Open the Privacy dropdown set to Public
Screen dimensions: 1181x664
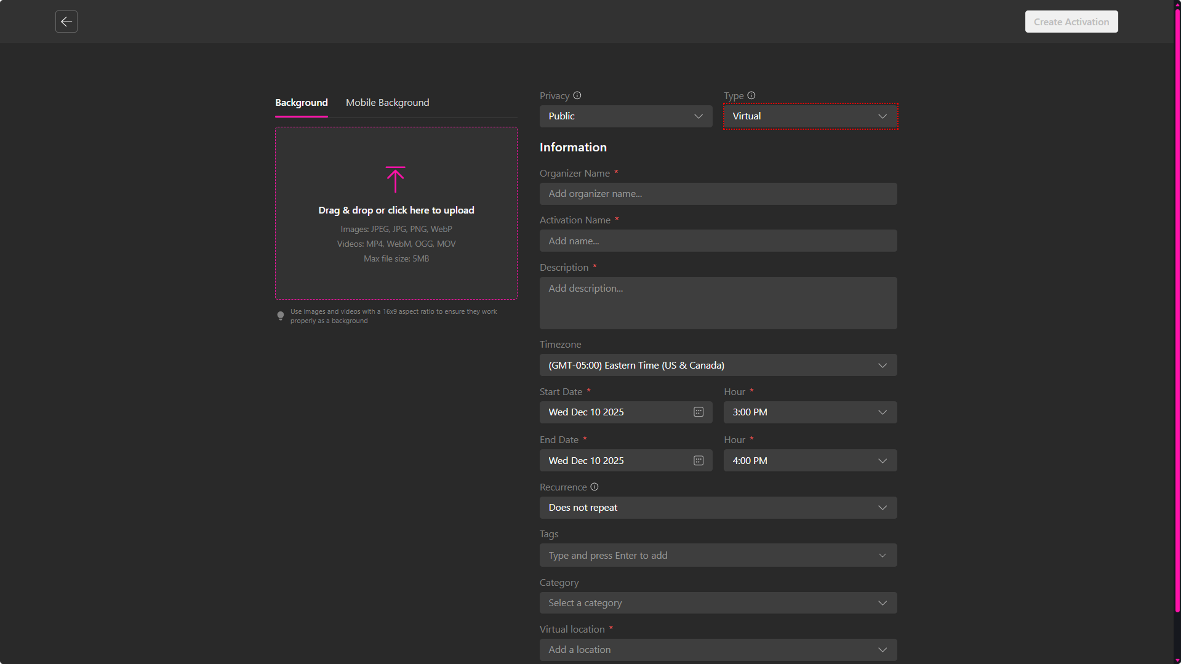(625, 116)
